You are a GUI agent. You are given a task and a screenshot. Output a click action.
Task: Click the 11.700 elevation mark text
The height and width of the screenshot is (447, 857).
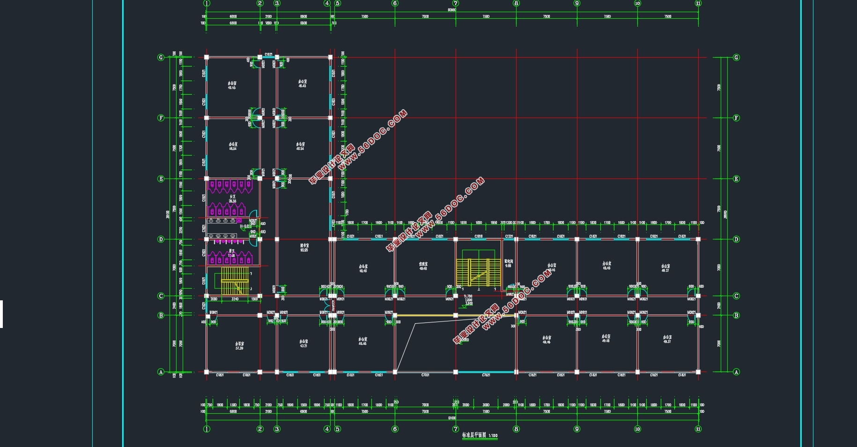(x=468, y=296)
